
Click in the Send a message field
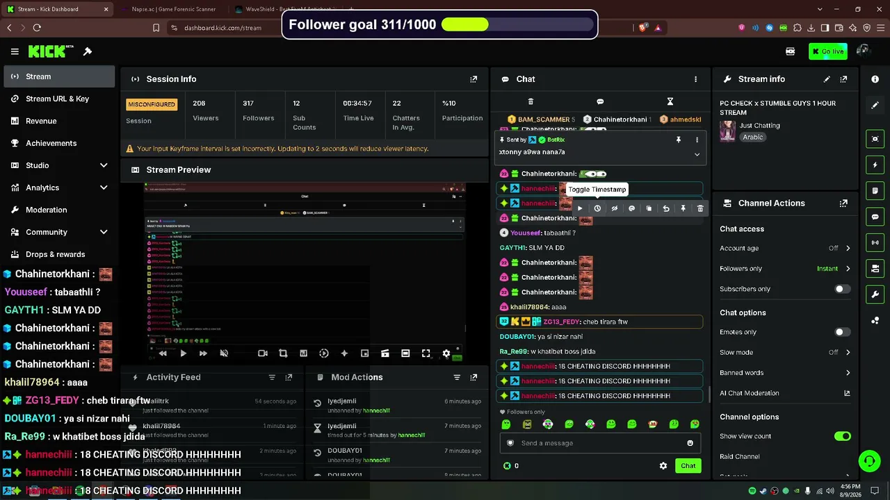(599, 443)
